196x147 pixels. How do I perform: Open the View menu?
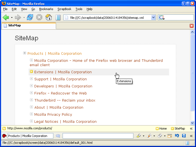[x=24, y=9]
